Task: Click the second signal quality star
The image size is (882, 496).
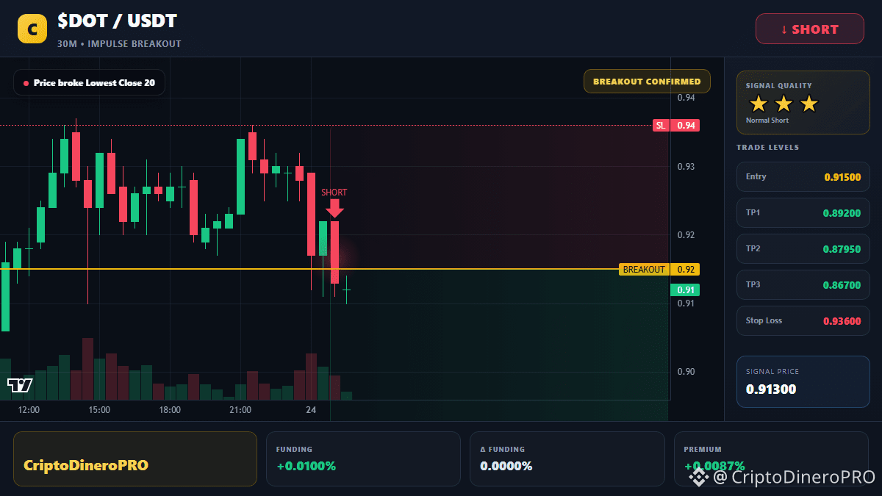Action: point(784,104)
